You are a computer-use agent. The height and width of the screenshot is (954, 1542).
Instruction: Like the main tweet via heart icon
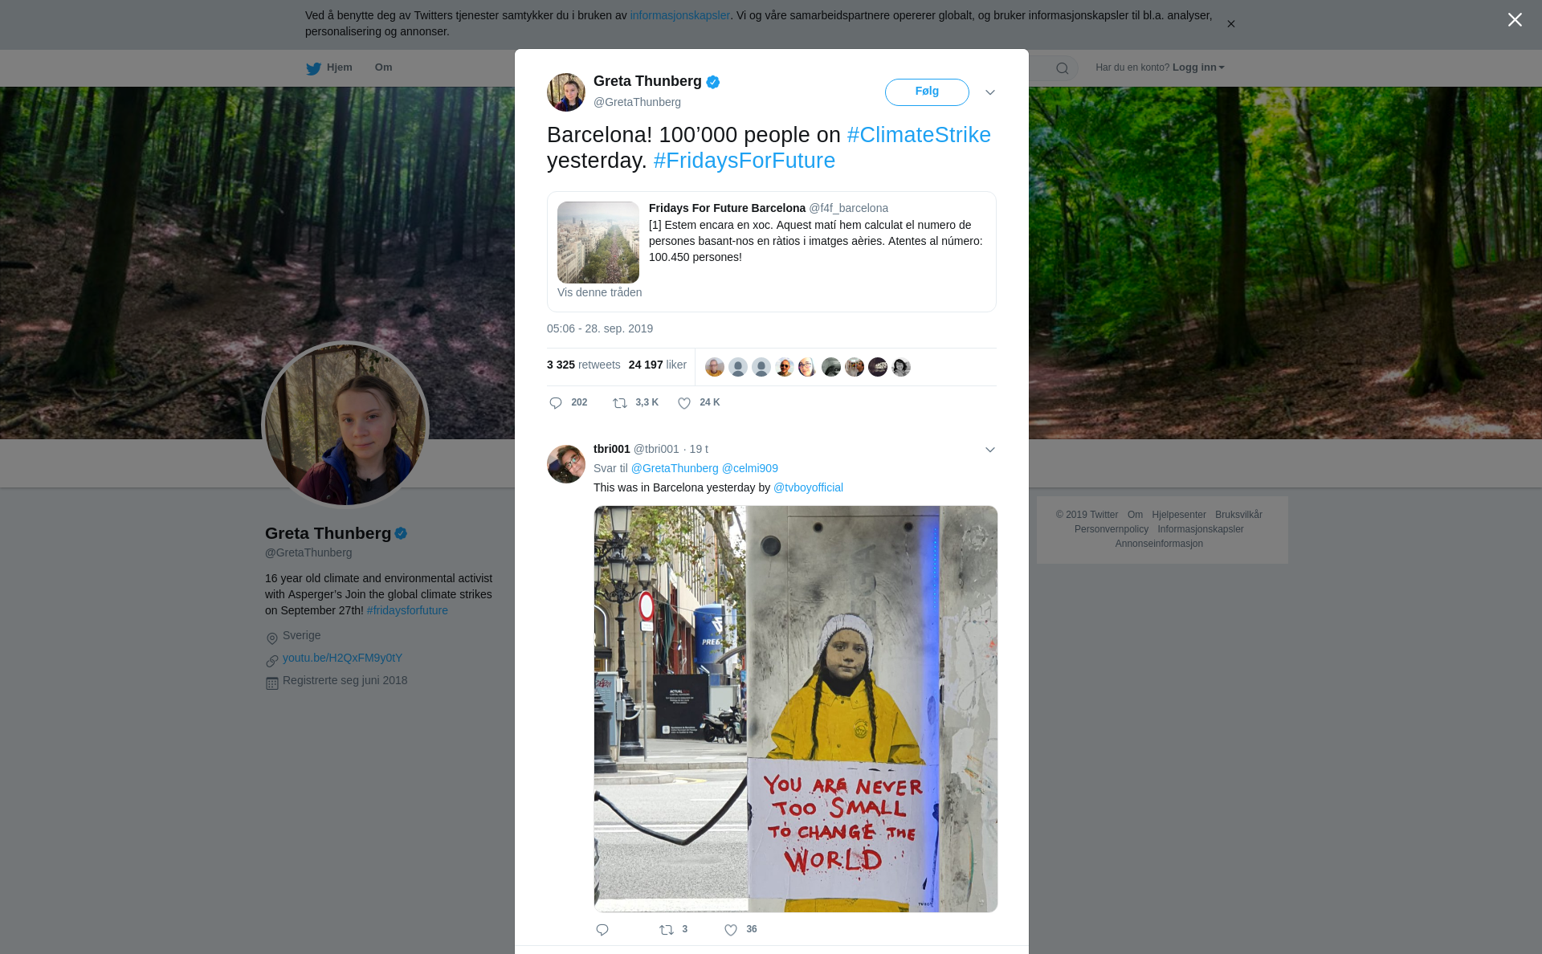point(684,403)
